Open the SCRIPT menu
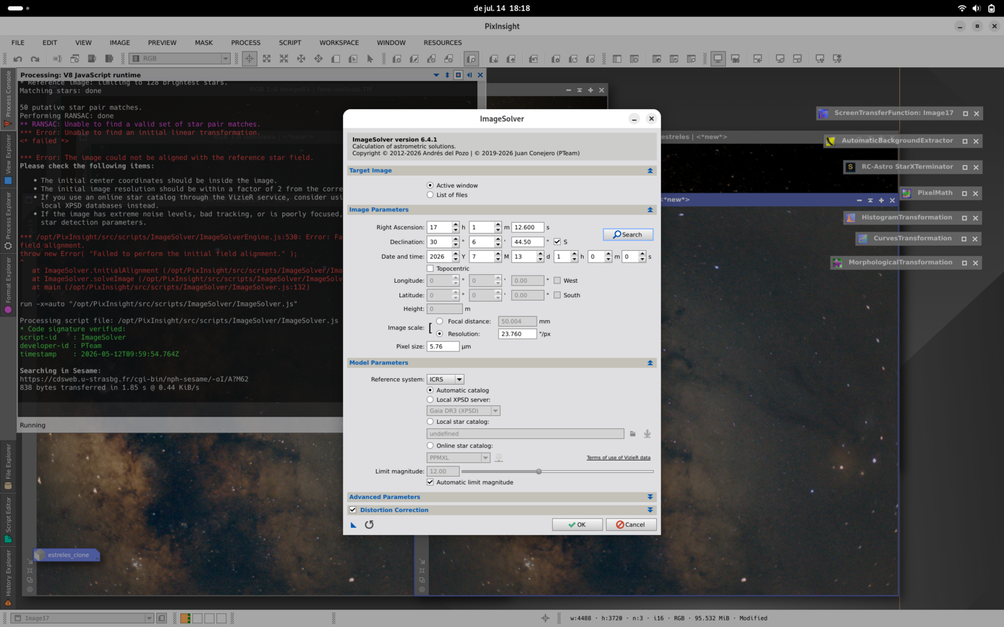1004x627 pixels. (x=290, y=42)
